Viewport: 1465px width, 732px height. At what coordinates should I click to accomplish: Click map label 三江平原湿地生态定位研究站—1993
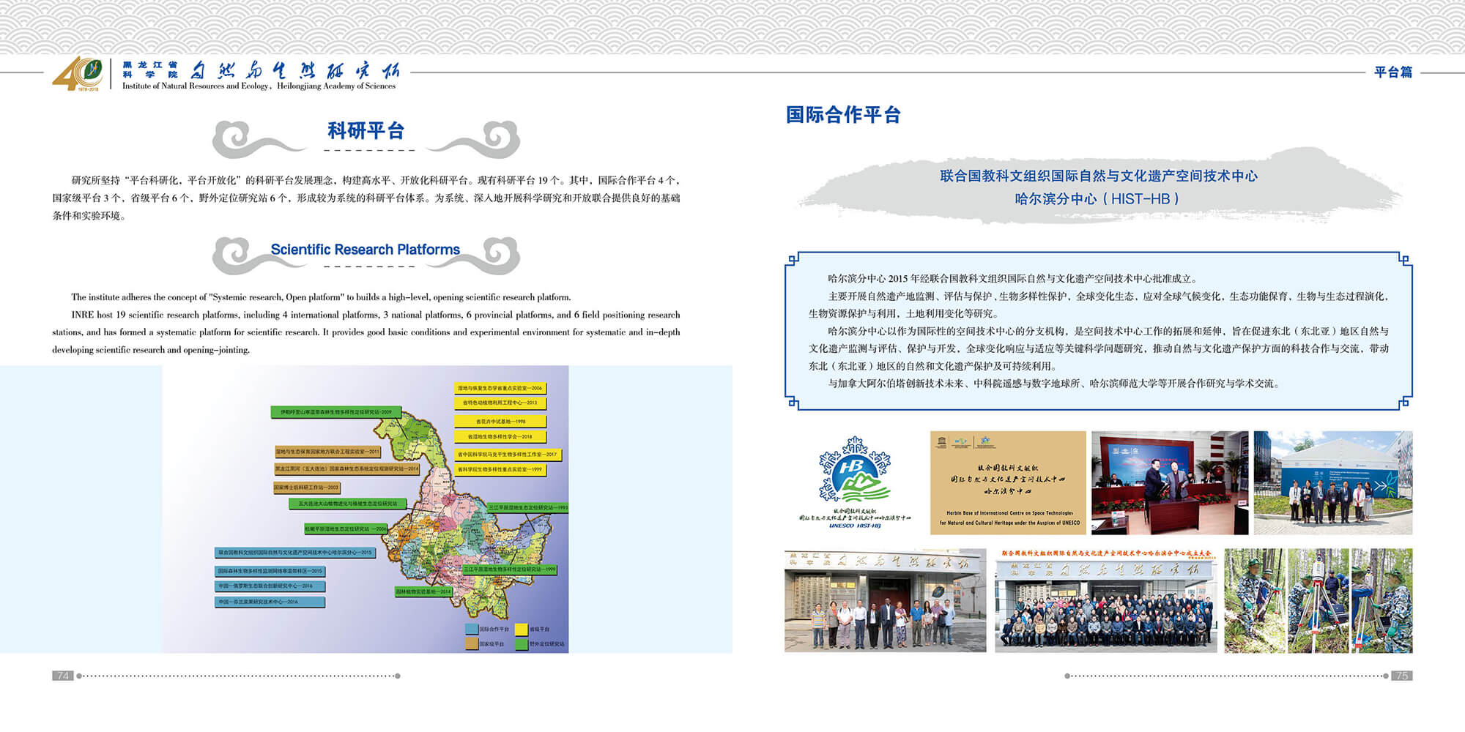[x=528, y=507]
